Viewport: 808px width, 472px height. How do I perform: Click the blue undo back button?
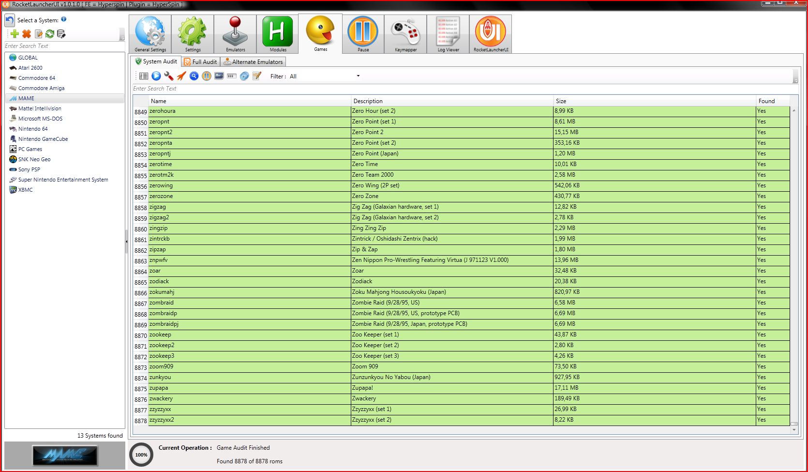(x=10, y=20)
